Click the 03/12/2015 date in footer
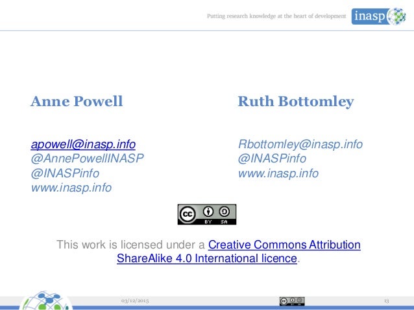414x310 pixels. click(x=135, y=301)
